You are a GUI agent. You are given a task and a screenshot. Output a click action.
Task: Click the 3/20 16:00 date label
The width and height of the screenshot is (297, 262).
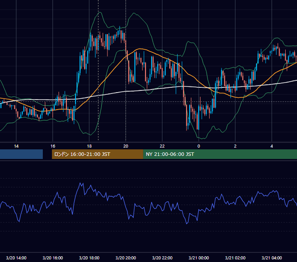coord(53,258)
